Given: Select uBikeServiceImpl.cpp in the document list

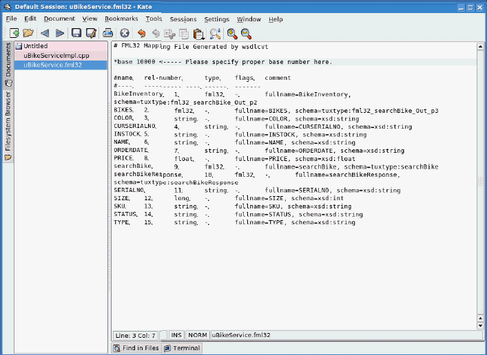Looking at the screenshot, I should point(56,56).
